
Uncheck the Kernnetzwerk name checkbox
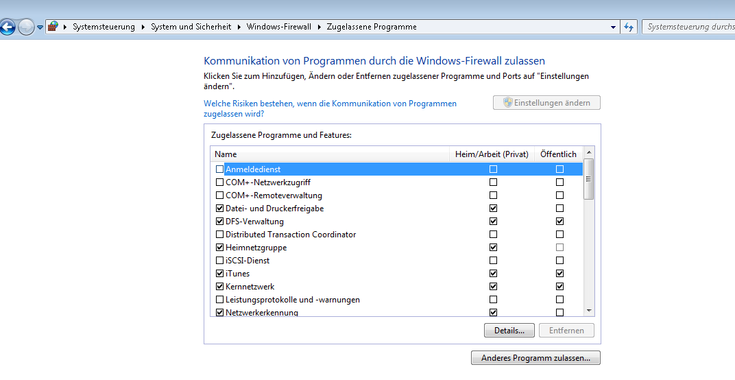pyautogui.click(x=219, y=286)
